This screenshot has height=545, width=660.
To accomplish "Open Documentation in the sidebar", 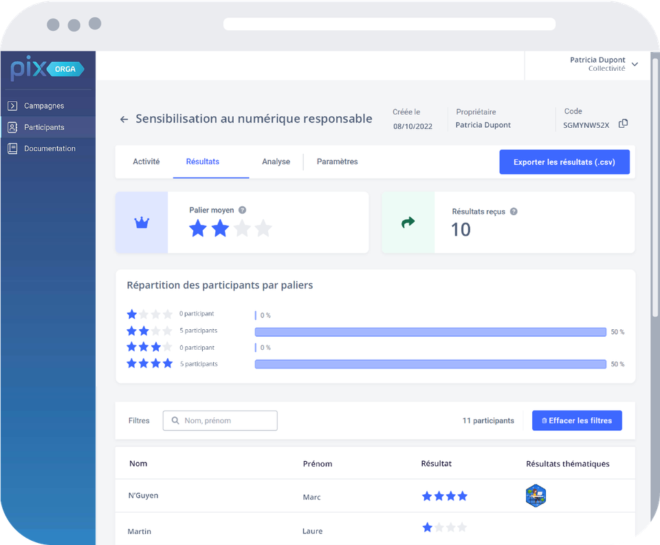I will (49, 148).
